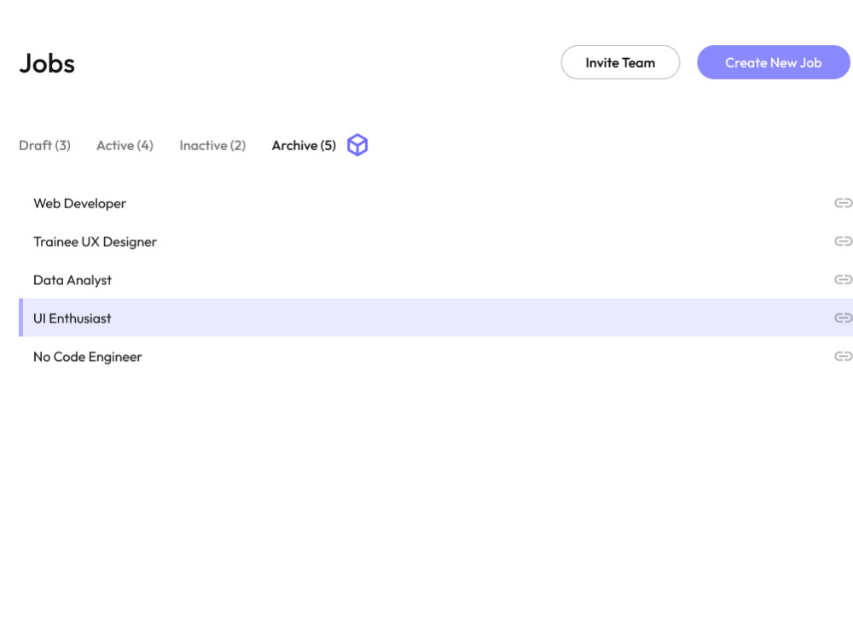
Task: Open the No Code Engineer job
Action: pos(87,357)
